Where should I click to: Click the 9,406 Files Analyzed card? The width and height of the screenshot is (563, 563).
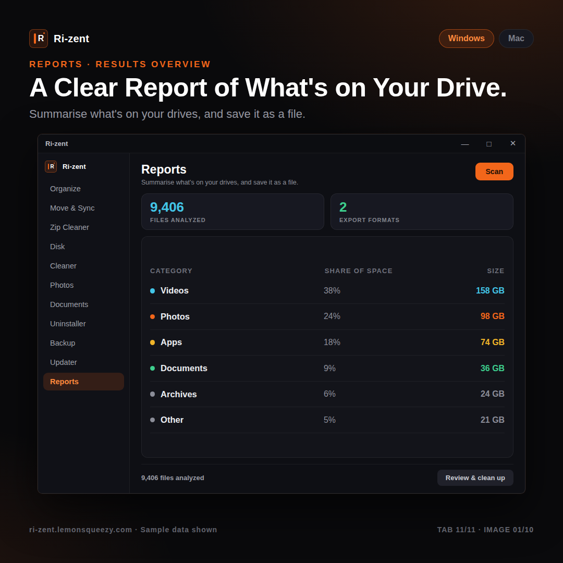(x=232, y=212)
